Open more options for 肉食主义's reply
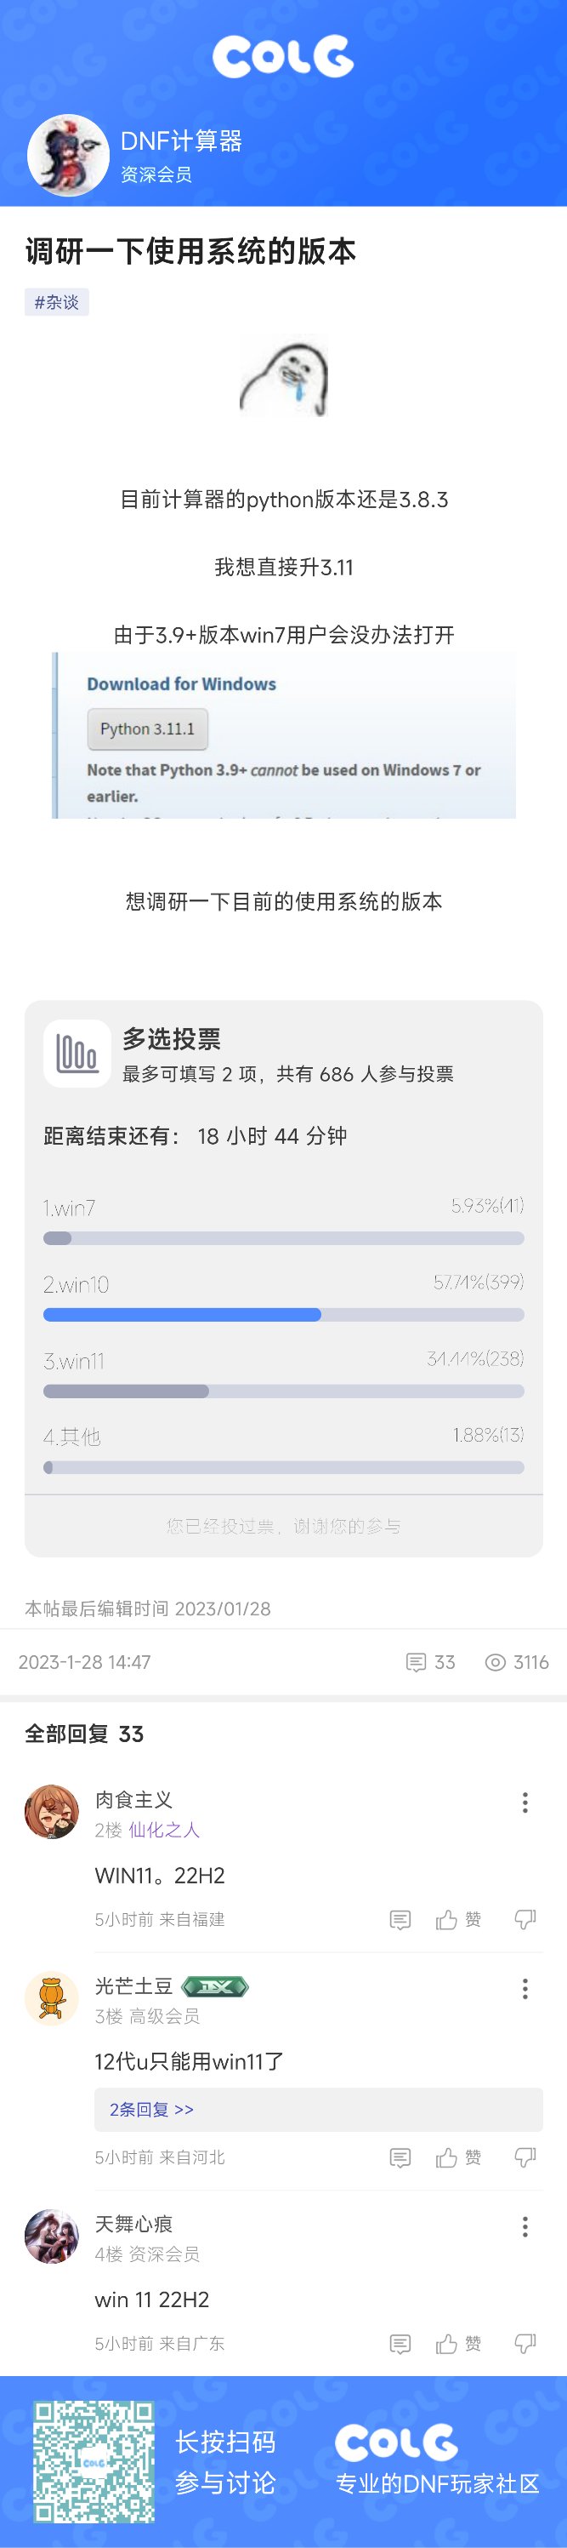 pyautogui.click(x=524, y=1802)
